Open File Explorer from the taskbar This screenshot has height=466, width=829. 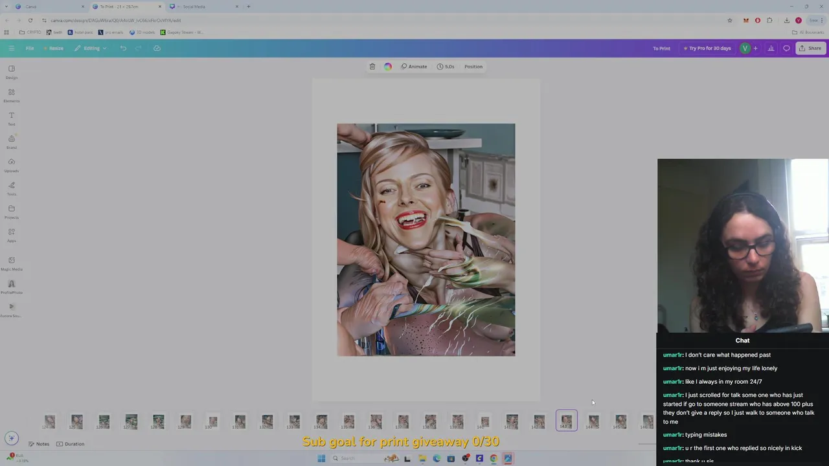[422, 458]
